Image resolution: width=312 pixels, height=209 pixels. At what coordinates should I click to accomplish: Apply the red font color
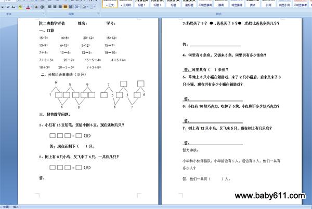point(28,7)
